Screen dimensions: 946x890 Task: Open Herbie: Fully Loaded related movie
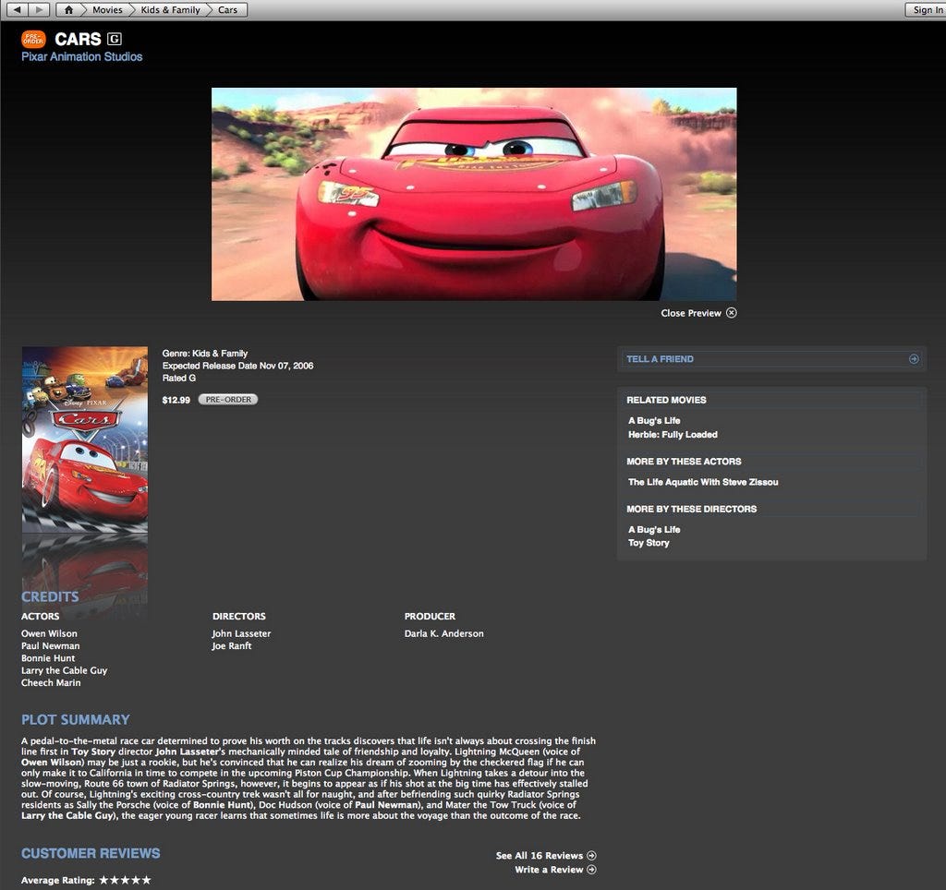coord(673,434)
